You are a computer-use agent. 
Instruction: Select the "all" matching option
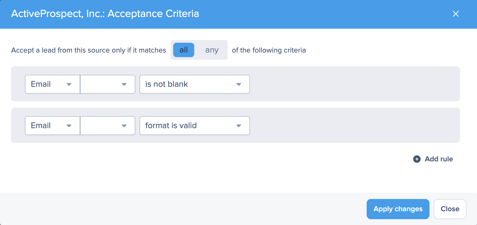[184, 50]
